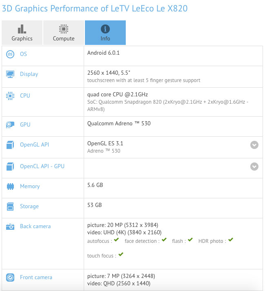The height and width of the screenshot is (291, 265).
Task: Click the SoC Qualcomm Snapdragon 820 text
Action: tap(168, 105)
